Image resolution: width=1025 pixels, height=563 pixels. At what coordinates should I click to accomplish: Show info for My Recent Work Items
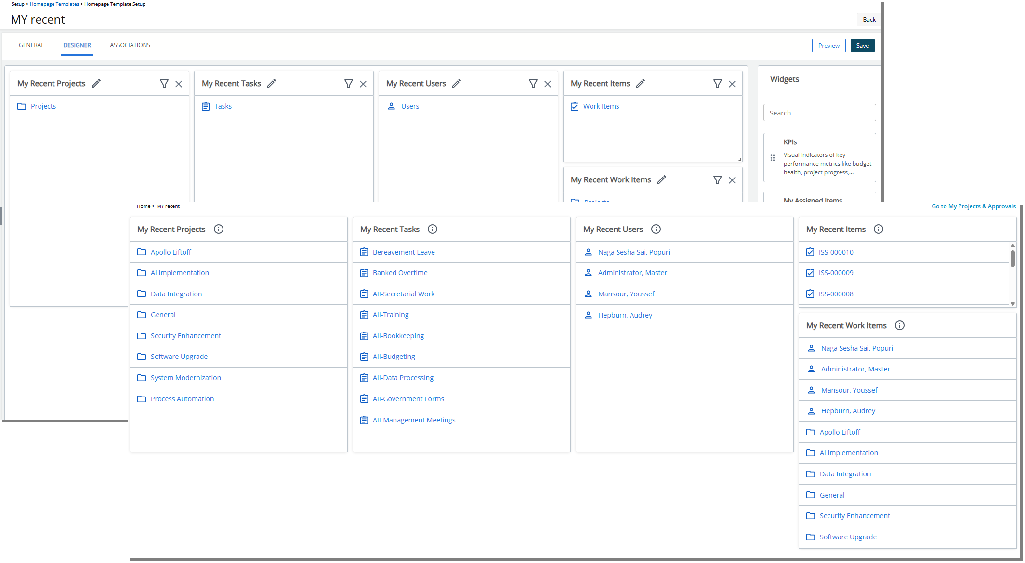pyautogui.click(x=900, y=325)
